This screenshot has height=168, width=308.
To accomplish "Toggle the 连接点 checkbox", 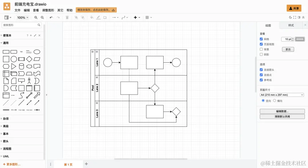I will (261, 75).
